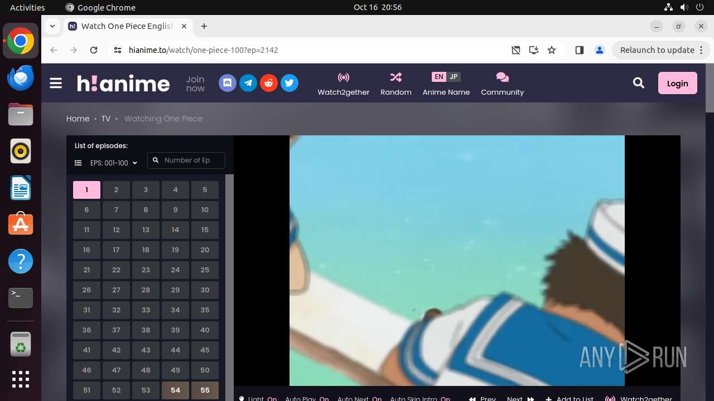The width and height of the screenshot is (714, 401).
Task: Click the blocked-content icon in address bar
Action: 516,50
